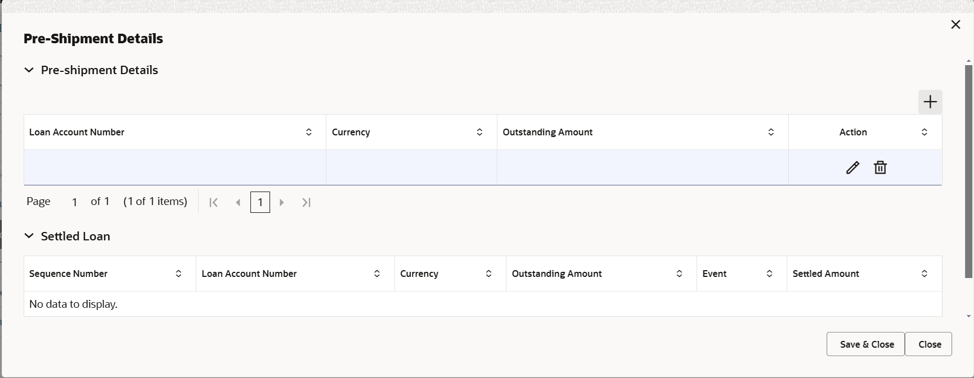Go to next page arrow in pagination
The image size is (974, 378).
(282, 202)
